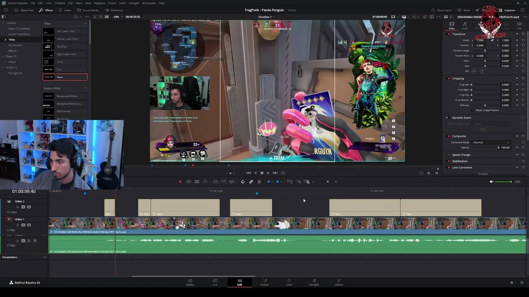Collapse the Titles list header

coord(86,24)
